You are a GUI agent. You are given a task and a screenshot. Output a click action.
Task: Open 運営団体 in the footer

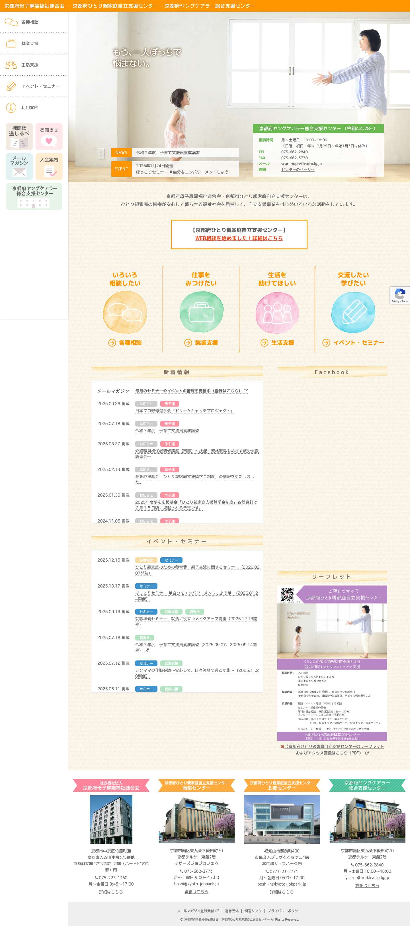(x=232, y=911)
